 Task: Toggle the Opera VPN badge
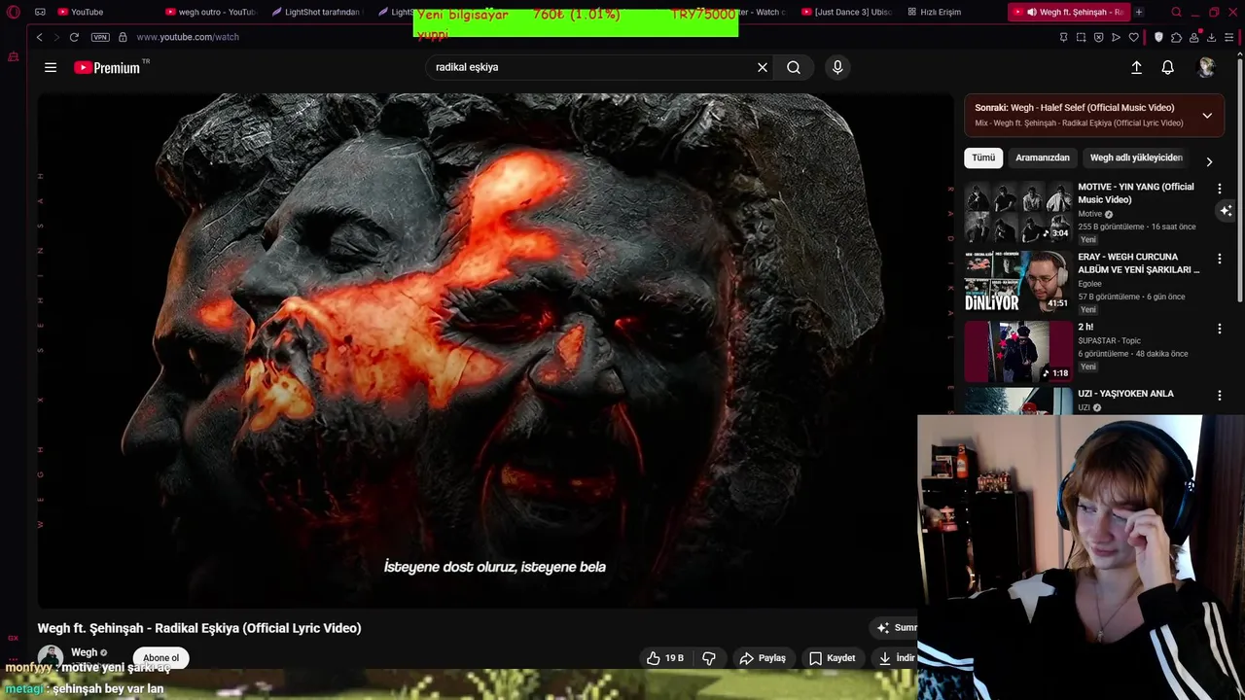tap(100, 37)
